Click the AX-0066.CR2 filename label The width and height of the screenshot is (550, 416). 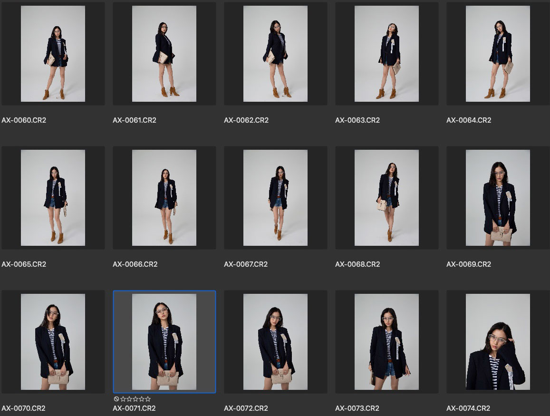(x=135, y=264)
